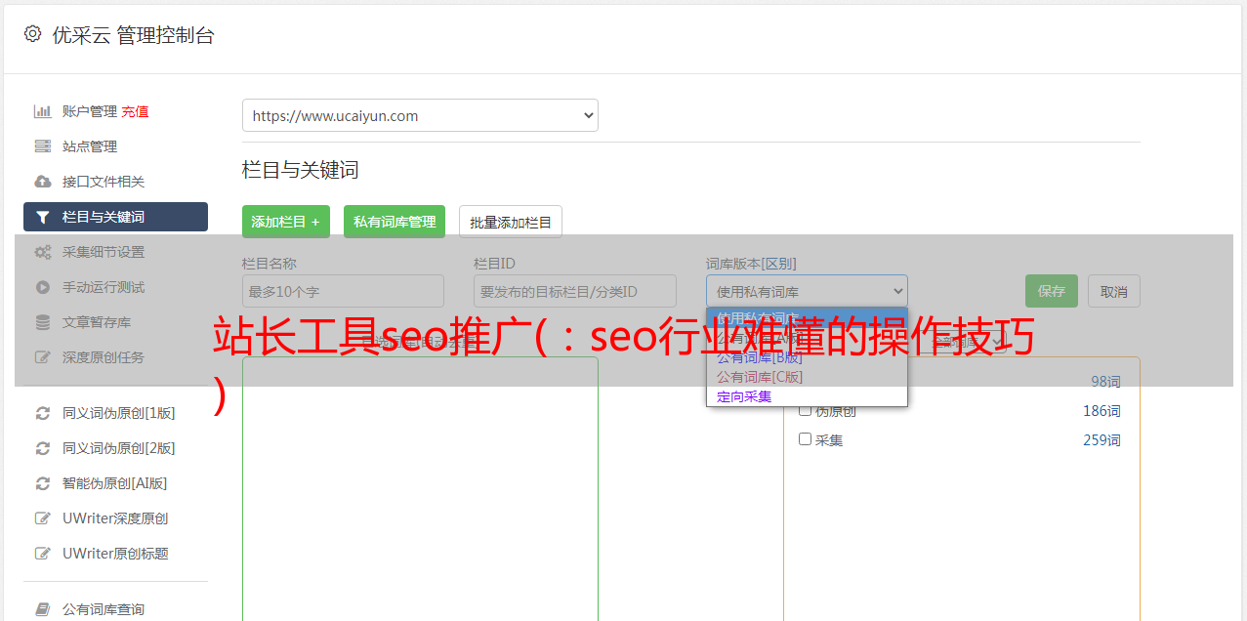The image size is (1247, 621).
Task: Go to 文章暂存库 in the sidebar
Action: coord(115,322)
